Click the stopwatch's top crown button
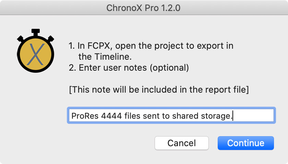The height and width of the screenshot is (164, 288). pyautogui.click(x=35, y=32)
